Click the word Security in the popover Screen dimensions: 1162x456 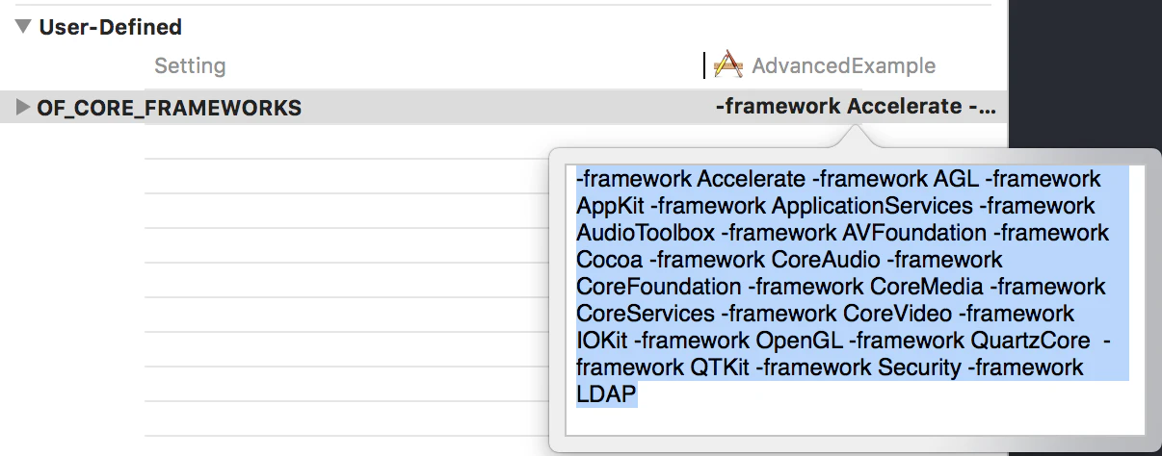(919, 367)
